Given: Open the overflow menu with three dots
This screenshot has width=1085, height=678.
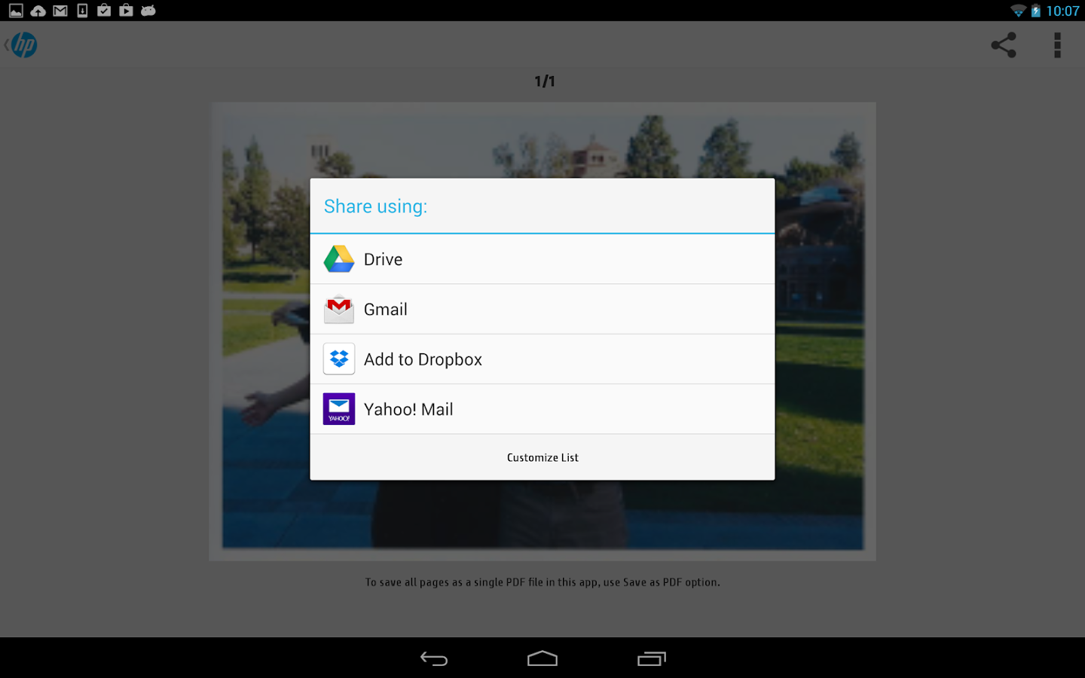Looking at the screenshot, I should coord(1057,45).
